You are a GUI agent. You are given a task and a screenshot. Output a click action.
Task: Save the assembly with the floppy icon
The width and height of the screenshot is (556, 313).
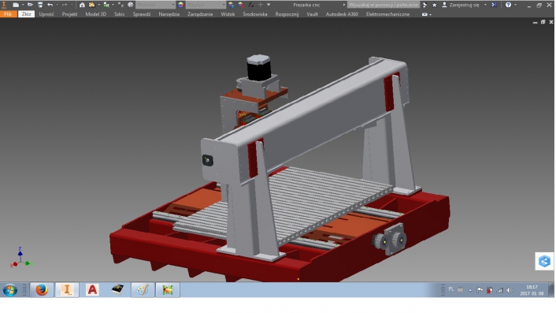(40, 5)
